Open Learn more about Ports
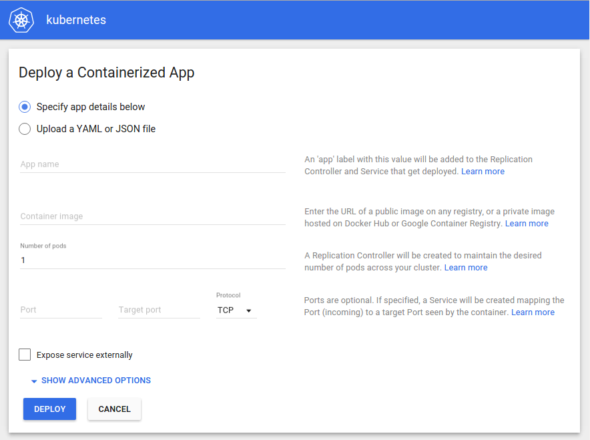 [533, 312]
